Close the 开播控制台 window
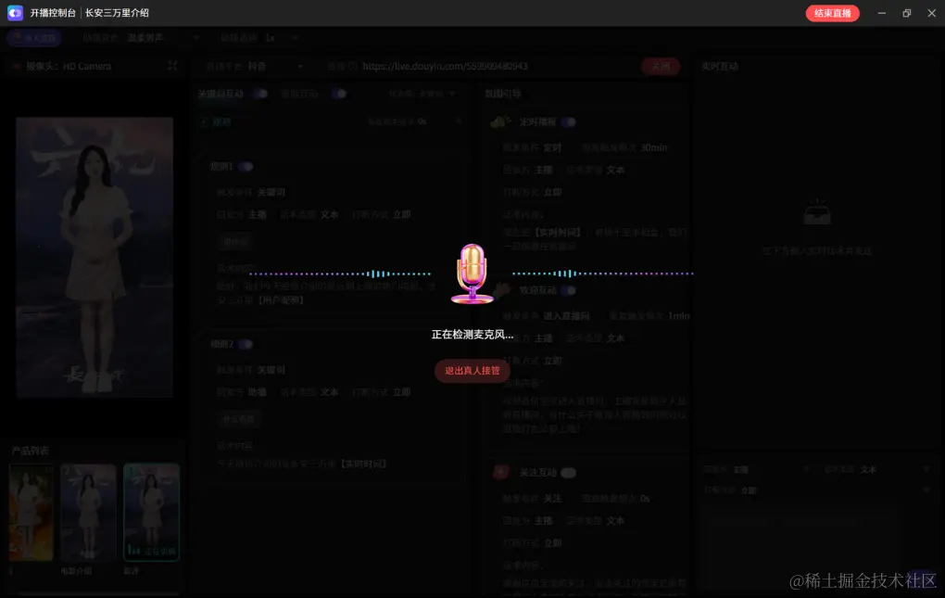945x598 pixels. click(x=932, y=13)
